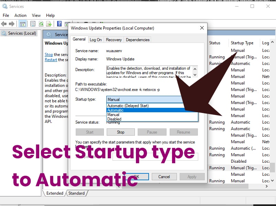Click the Cancel button in the dialog
Screen dimensions: 276x206
(x=164, y=177)
